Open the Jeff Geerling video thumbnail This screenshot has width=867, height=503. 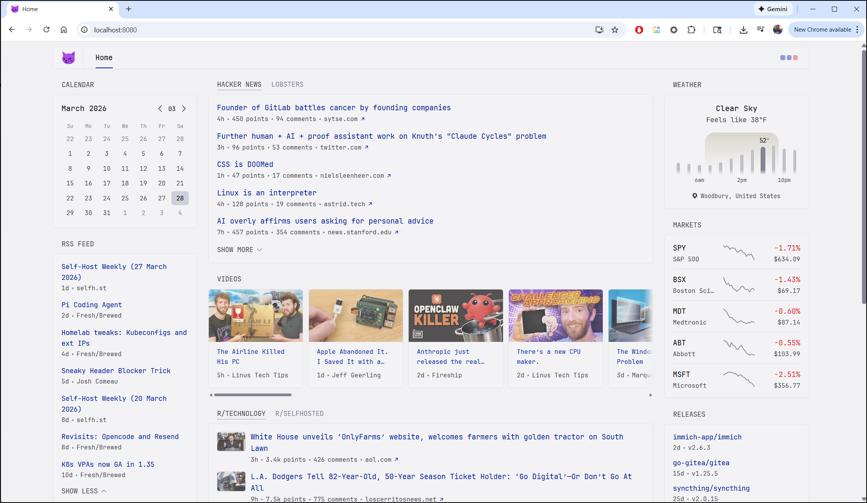tap(356, 316)
